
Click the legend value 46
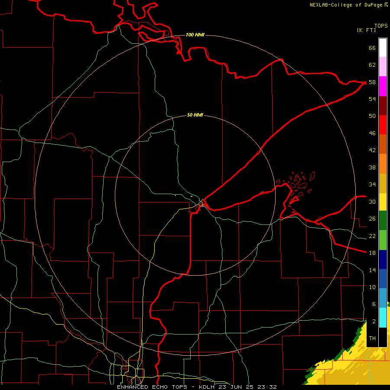coord(372,133)
